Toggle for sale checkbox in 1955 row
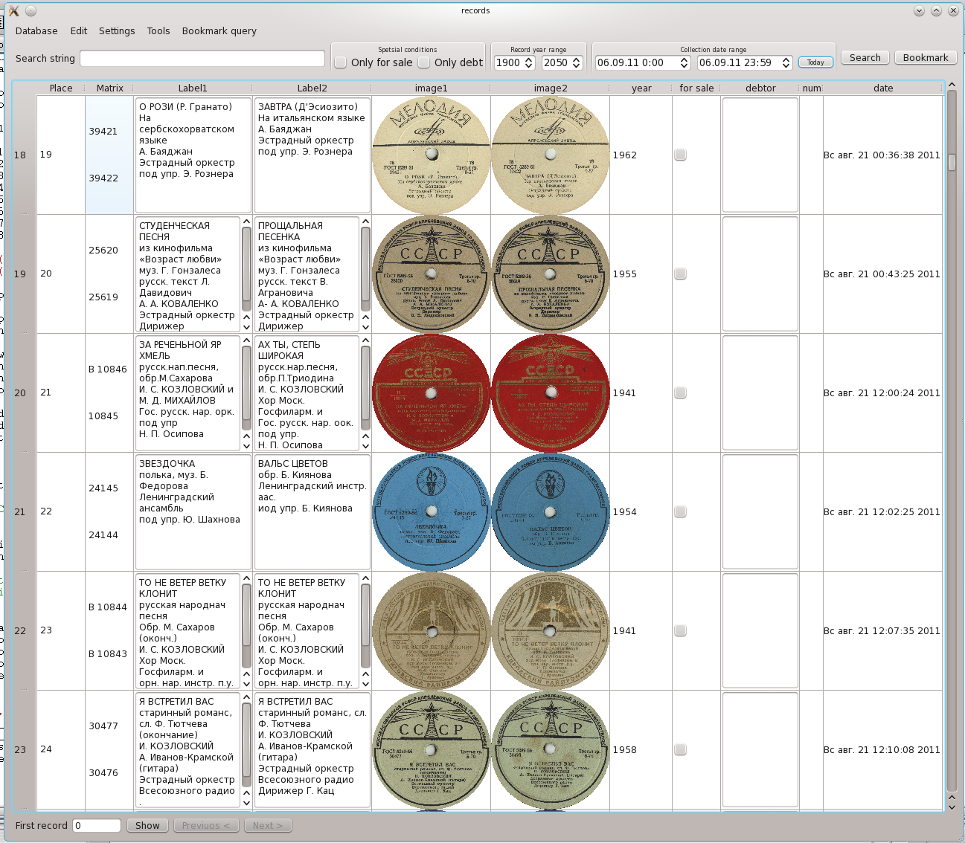This screenshot has height=843, width=965. point(680,274)
